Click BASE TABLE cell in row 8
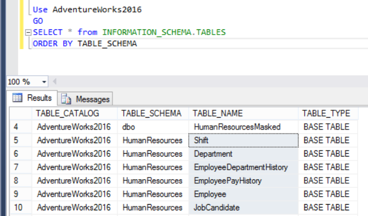368x216 pixels. click(x=328, y=180)
